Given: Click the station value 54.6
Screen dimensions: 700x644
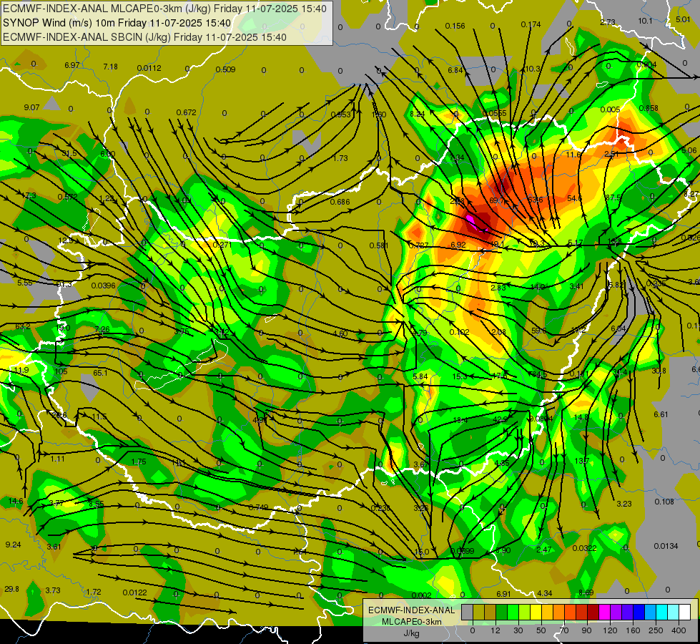Looking at the screenshot, I should 575,198.
